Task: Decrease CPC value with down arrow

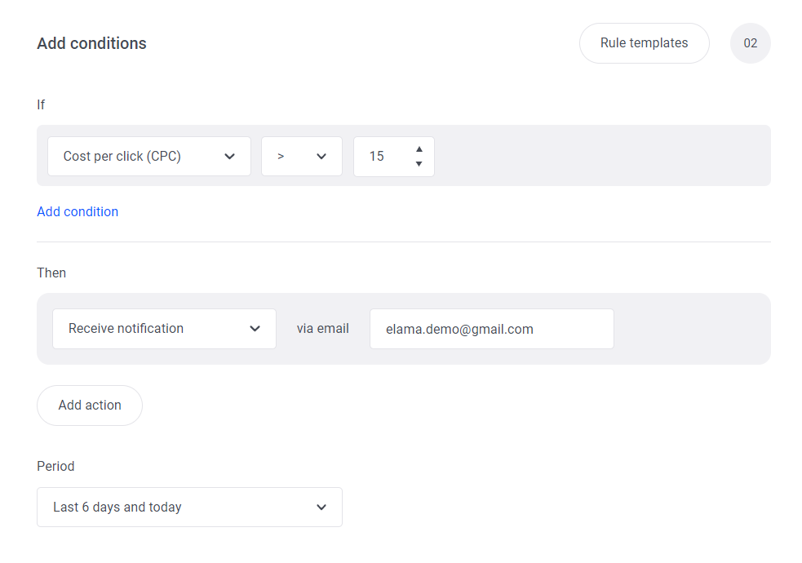Action: click(x=419, y=164)
